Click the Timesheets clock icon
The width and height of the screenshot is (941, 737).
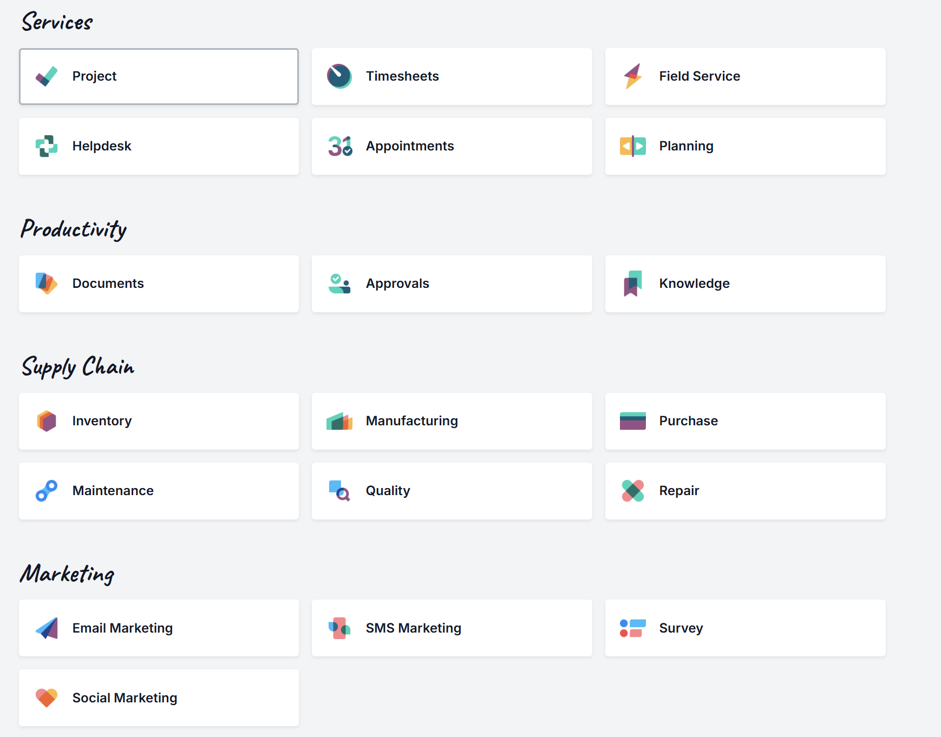pos(339,76)
